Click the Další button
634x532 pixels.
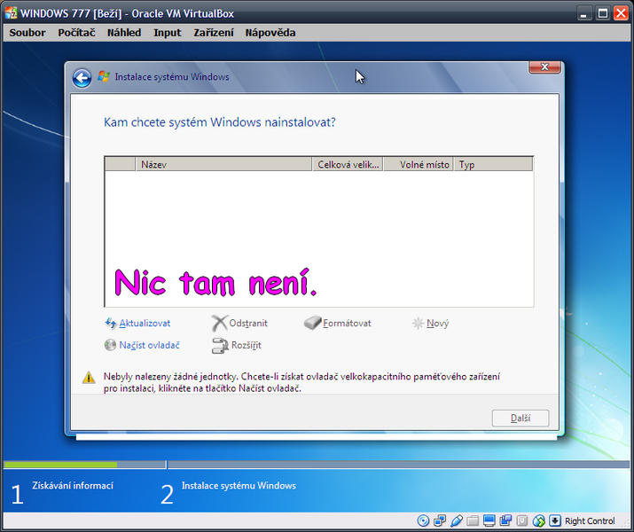521,418
